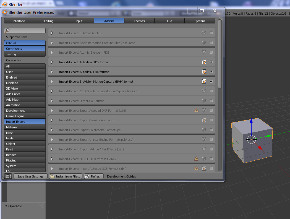Click the official Blender icon on Autodesk 3DS row

[x=204, y=62]
